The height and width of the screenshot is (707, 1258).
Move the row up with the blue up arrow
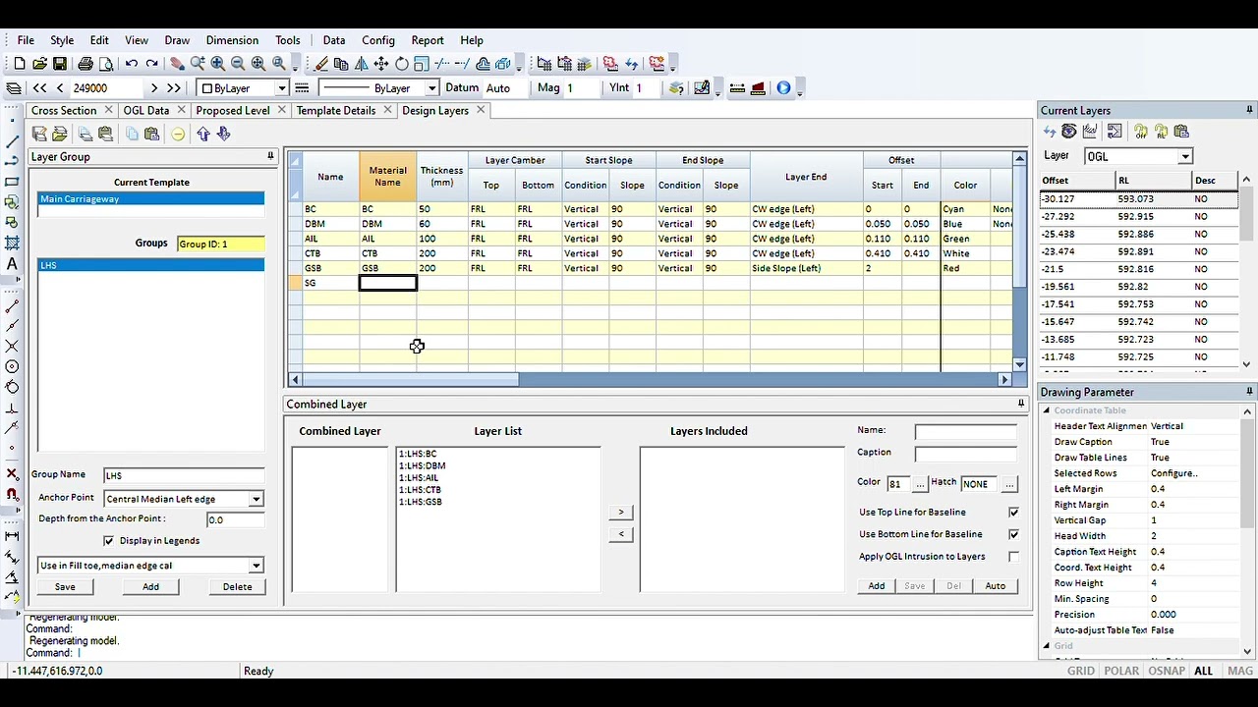tap(203, 134)
